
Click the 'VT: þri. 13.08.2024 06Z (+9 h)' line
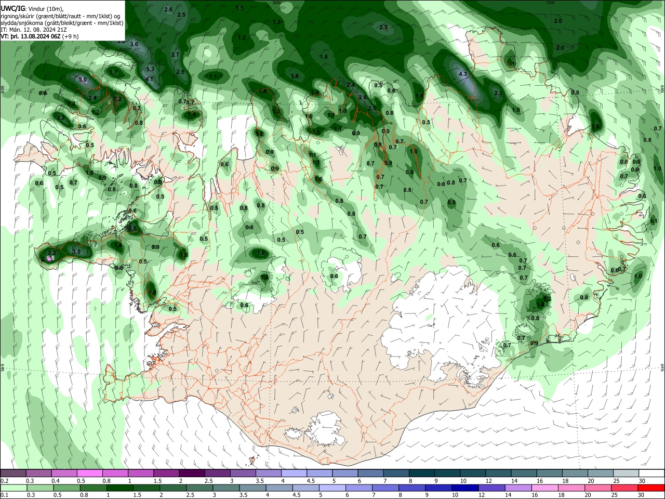[x=40, y=36]
